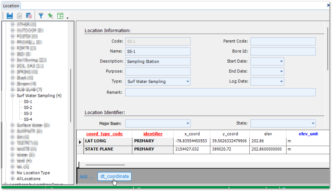Click the blue filter funnel icon
Image resolution: width=332 pixels, height=191 pixels.
pyautogui.click(x=41, y=16)
